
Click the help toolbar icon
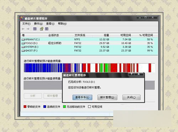click(41, 29)
